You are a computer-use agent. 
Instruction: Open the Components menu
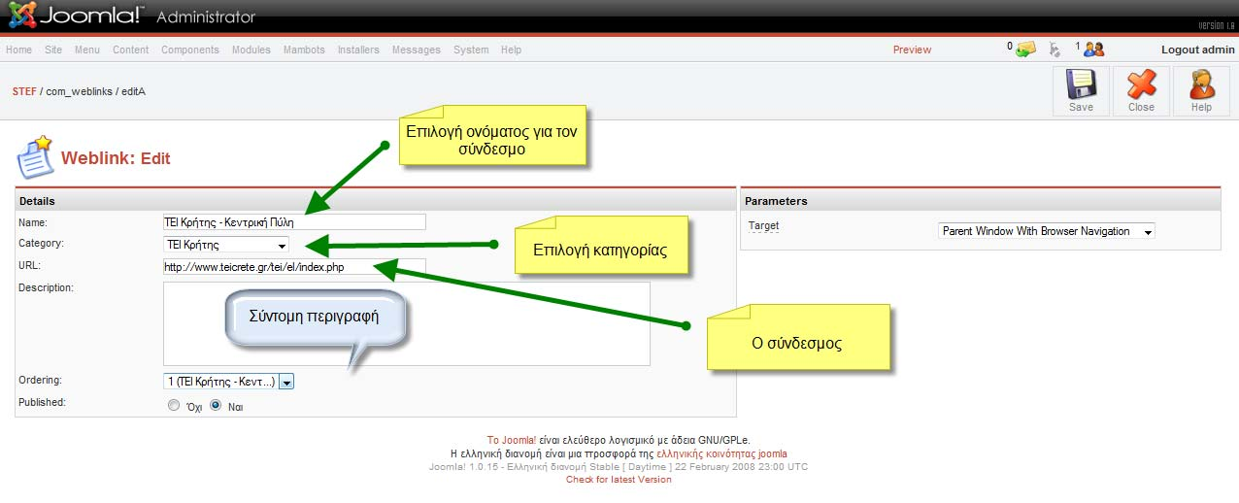(190, 50)
